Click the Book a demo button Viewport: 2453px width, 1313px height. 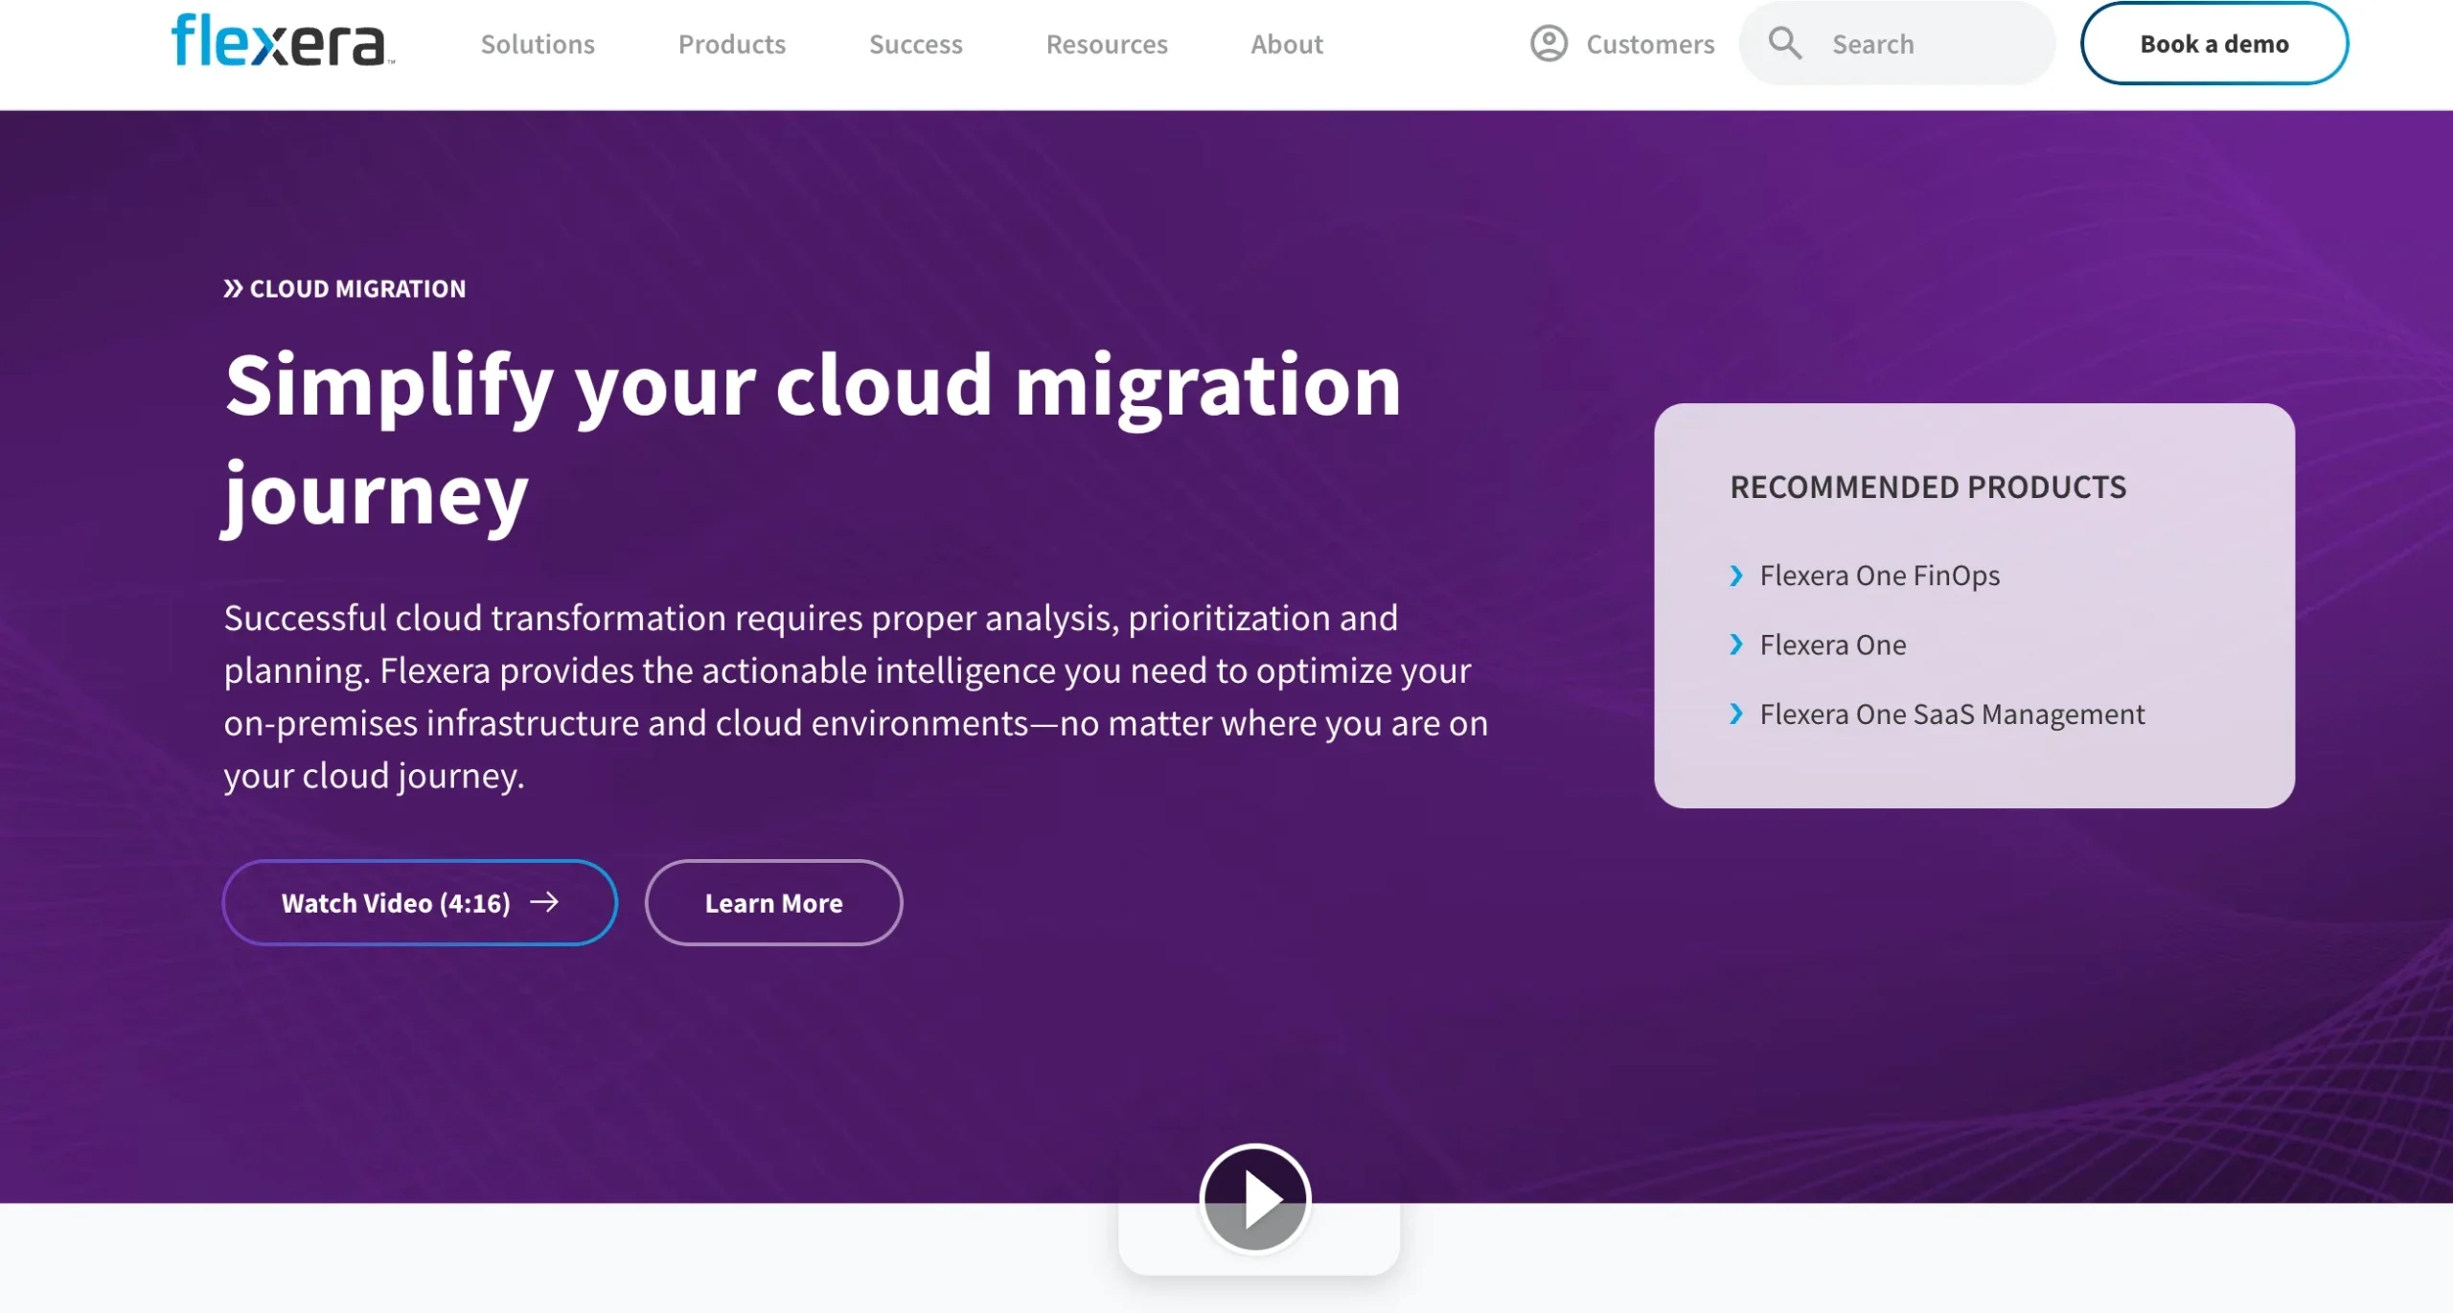tap(2213, 43)
